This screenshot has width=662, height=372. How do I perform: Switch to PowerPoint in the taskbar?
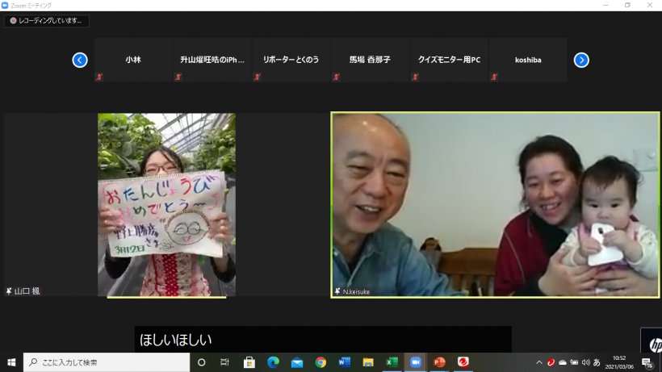pyautogui.click(x=439, y=362)
